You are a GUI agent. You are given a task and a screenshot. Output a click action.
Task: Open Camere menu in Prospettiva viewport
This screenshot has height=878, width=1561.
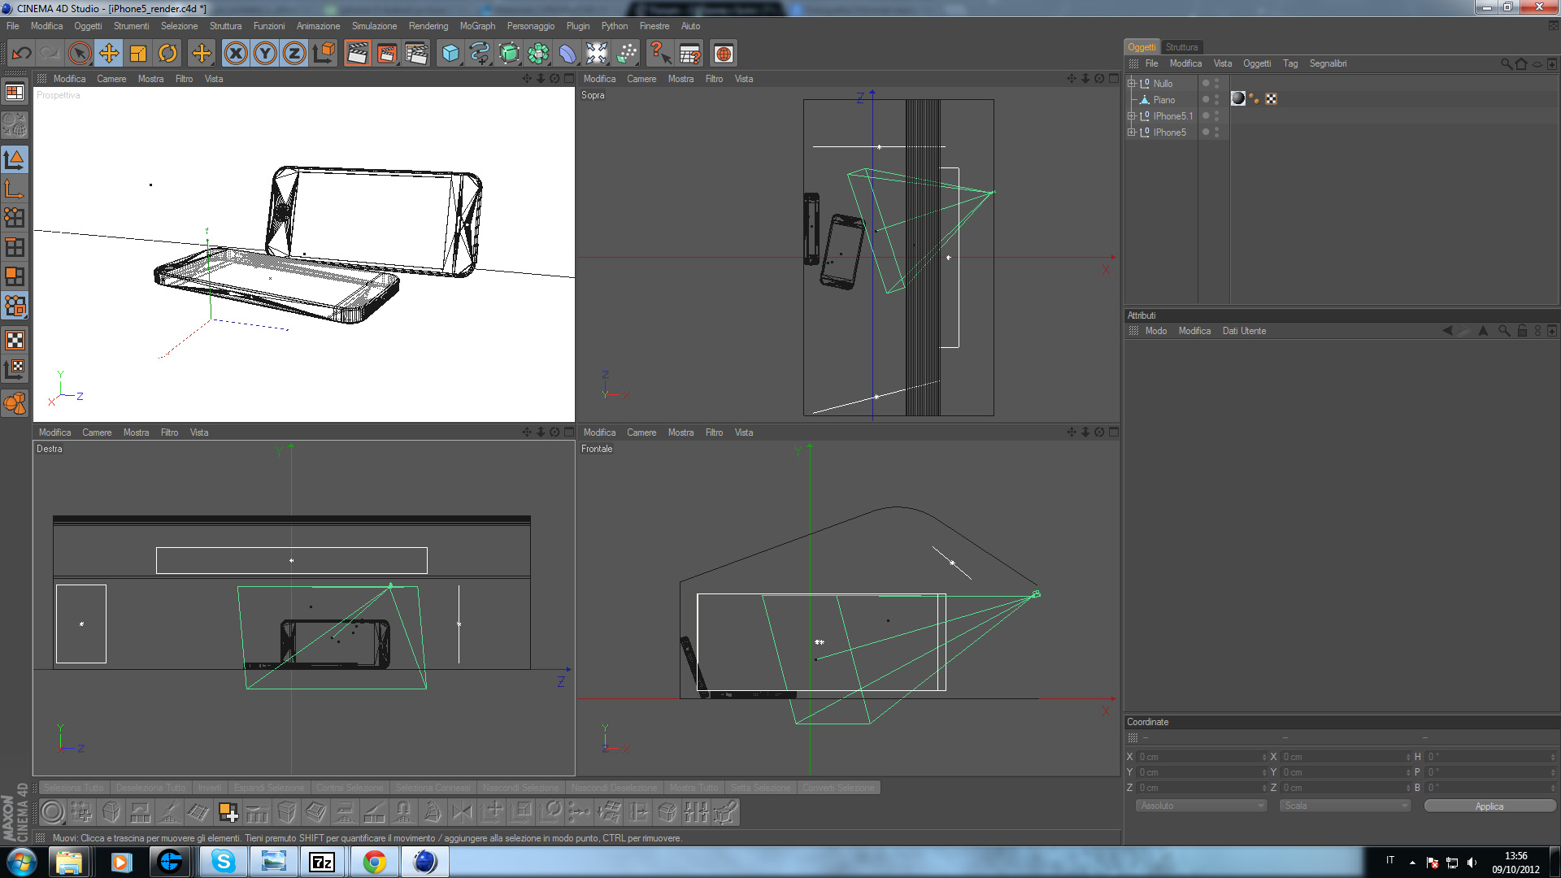pos(111,79)
